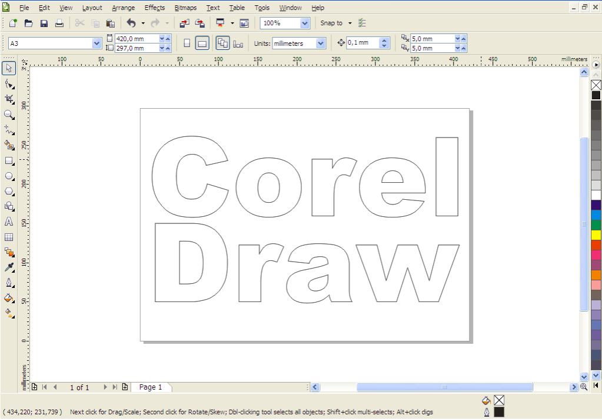Viewport: 602px width, 419px height.
Task: Go to the first page arrow
Action: coord(45,387)
